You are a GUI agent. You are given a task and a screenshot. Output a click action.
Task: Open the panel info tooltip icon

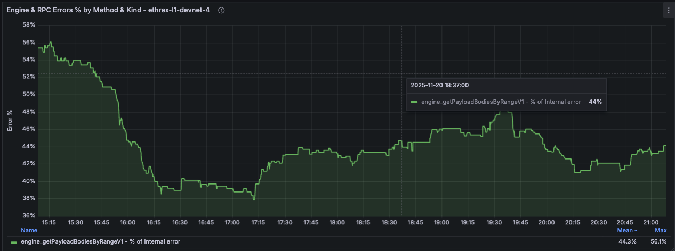[x=221, y=11]
